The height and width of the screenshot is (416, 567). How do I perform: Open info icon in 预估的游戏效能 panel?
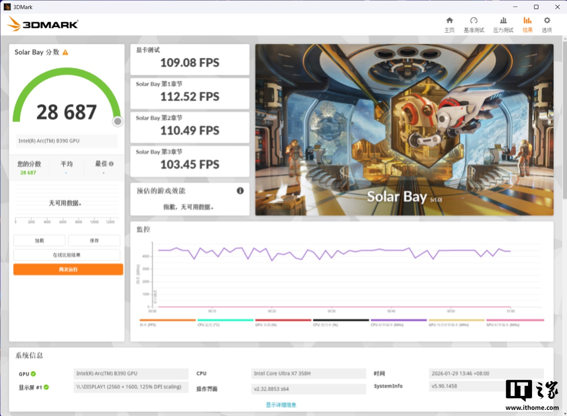tap(240, 191)
